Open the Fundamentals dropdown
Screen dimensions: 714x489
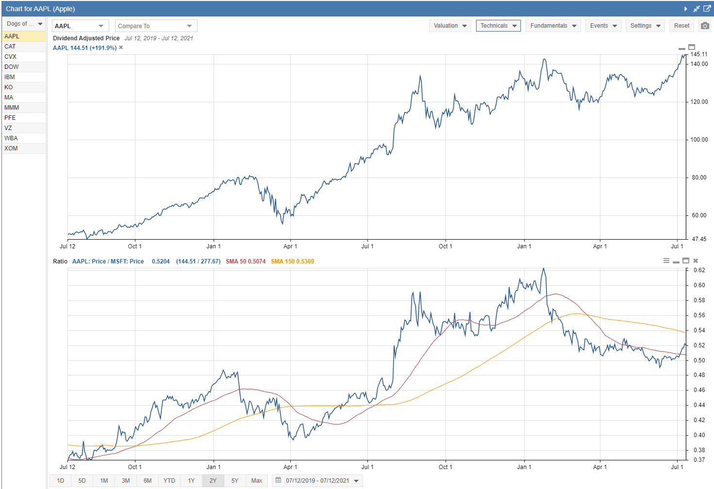coord(553,26)
